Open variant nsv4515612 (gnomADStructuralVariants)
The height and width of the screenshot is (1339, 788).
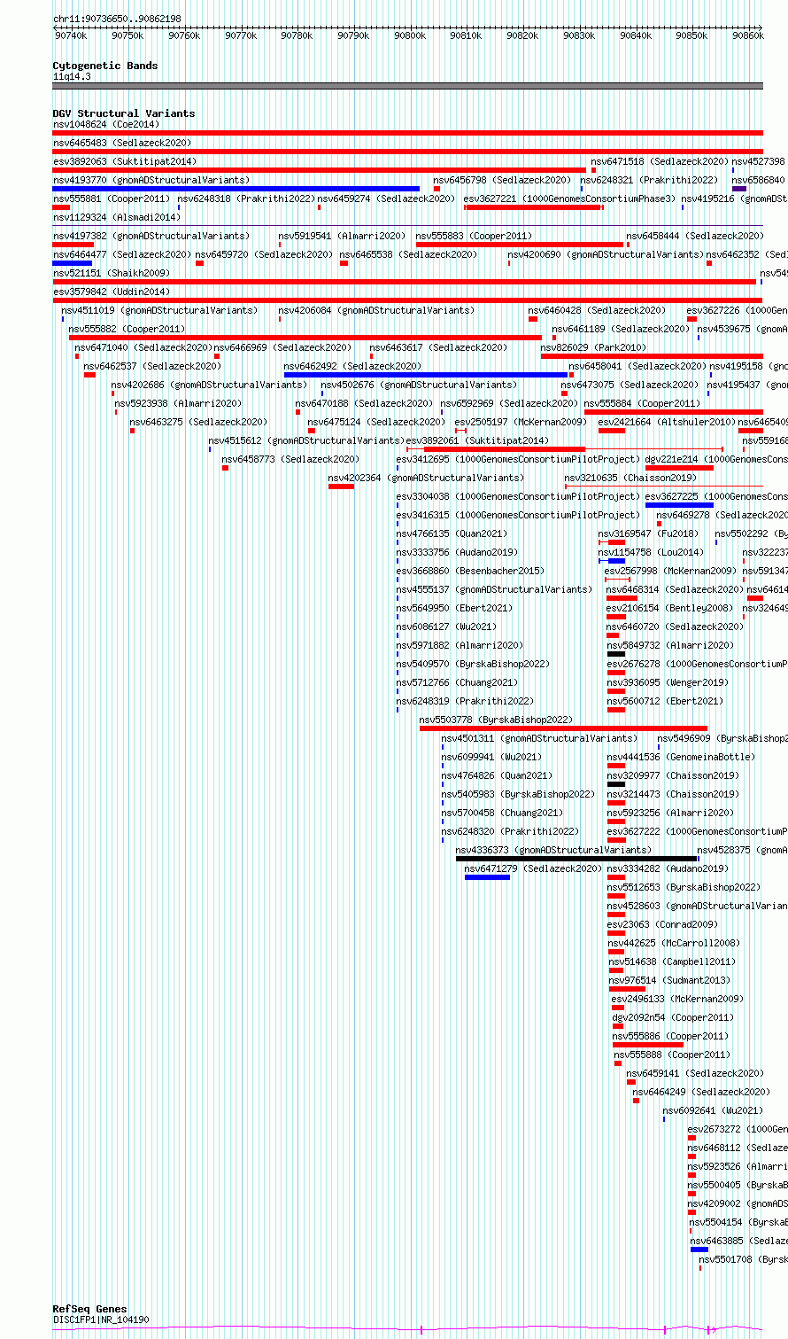click(307, 440)
